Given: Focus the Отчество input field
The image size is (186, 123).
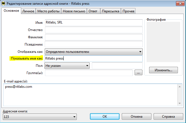Looking at the screenshot, I should click(94, 30).
